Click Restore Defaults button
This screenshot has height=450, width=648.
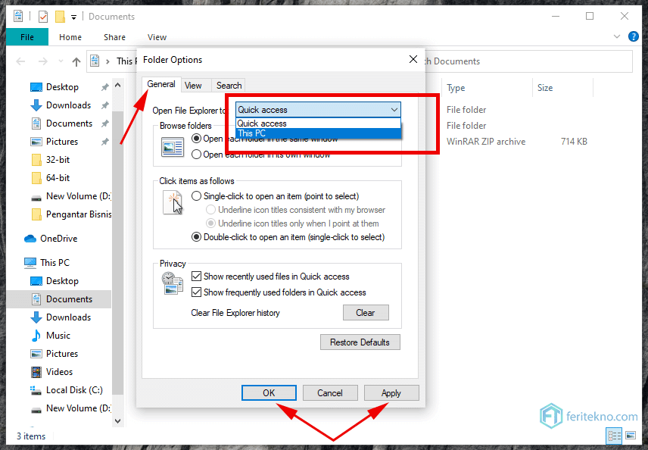click(x=360, y=342)
